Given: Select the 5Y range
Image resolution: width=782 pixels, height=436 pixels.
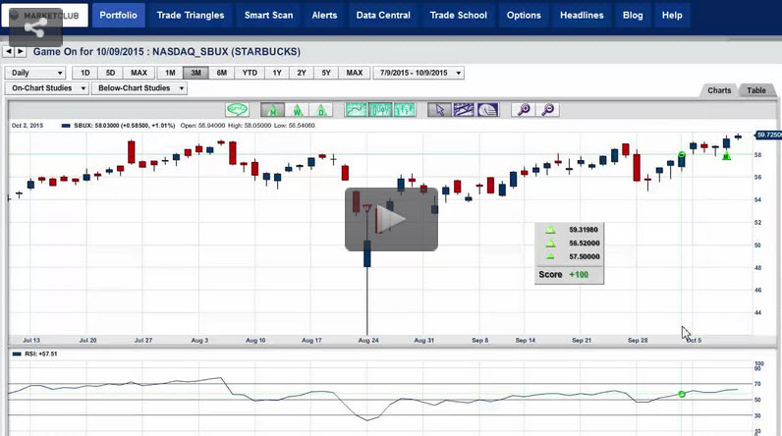Looking at the screenshot, I should point(326,73).
